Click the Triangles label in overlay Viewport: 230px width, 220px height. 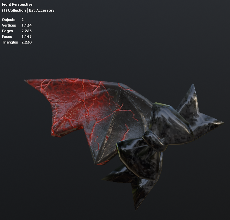[x=10, y=42]
